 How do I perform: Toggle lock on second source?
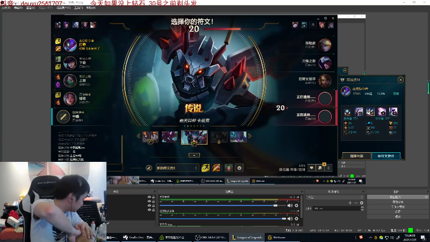pyautogui.click(x=154, y=201)
